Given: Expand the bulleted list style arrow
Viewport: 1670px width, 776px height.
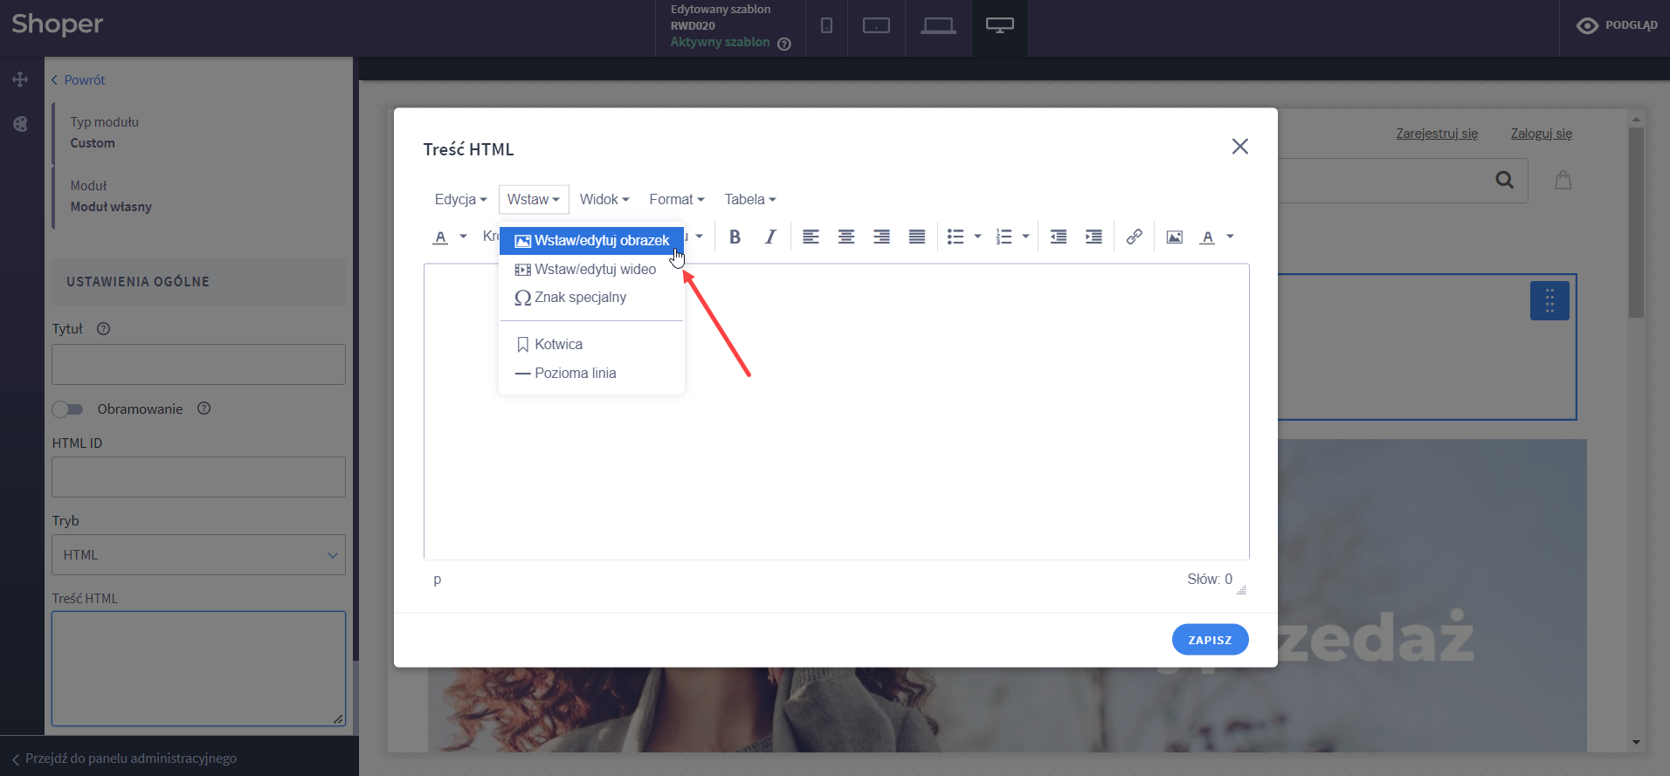Looking at the screenshot, I should (977, 237).
